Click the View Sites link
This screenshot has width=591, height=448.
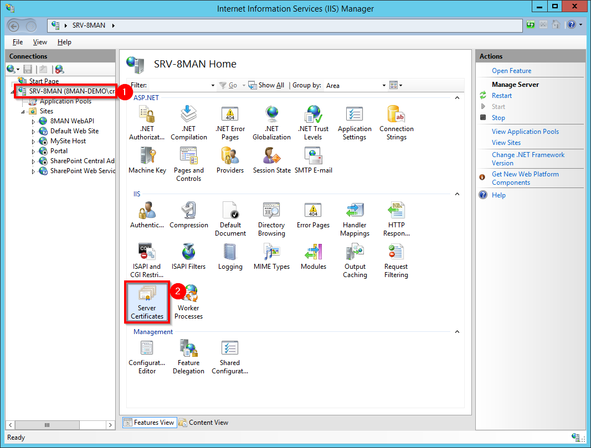(x=506, y=143)
